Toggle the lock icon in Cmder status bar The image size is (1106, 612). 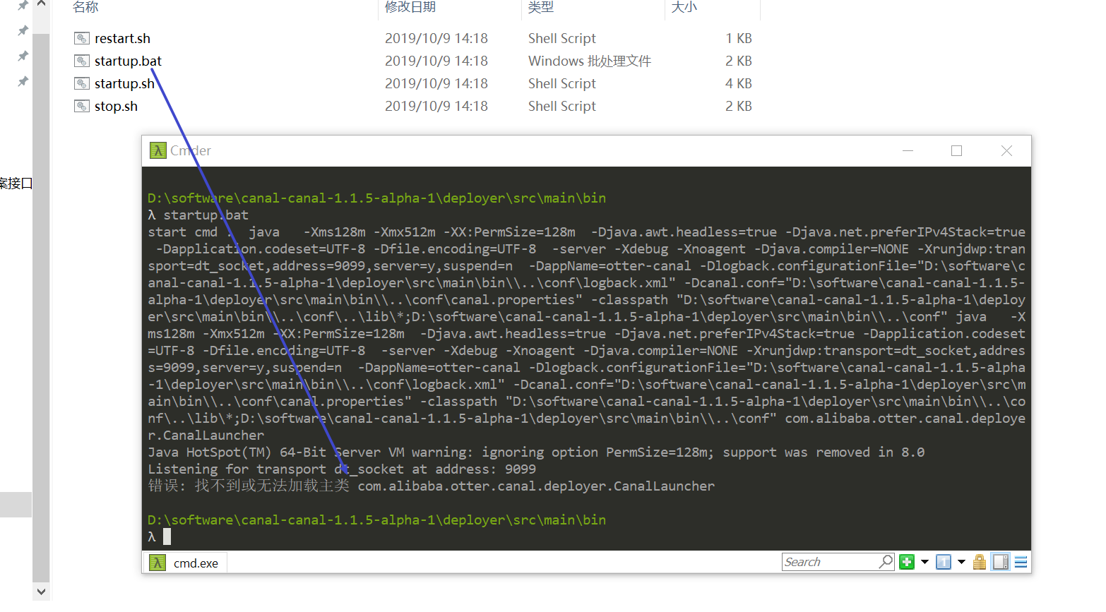point(980,562)
